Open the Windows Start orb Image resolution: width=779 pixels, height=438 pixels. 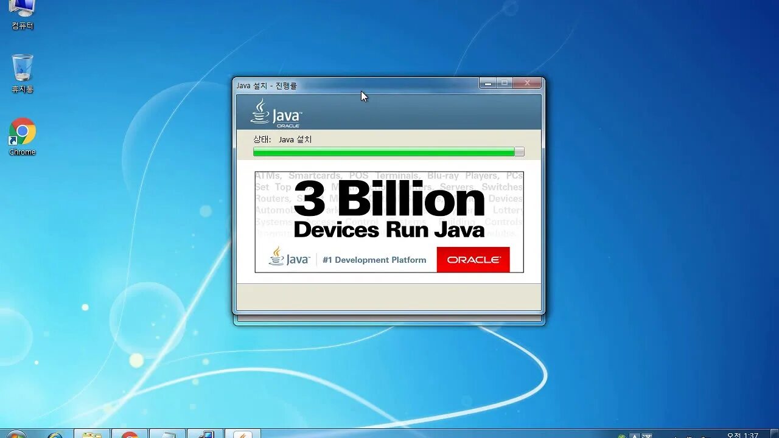click(x=16, y=434)
